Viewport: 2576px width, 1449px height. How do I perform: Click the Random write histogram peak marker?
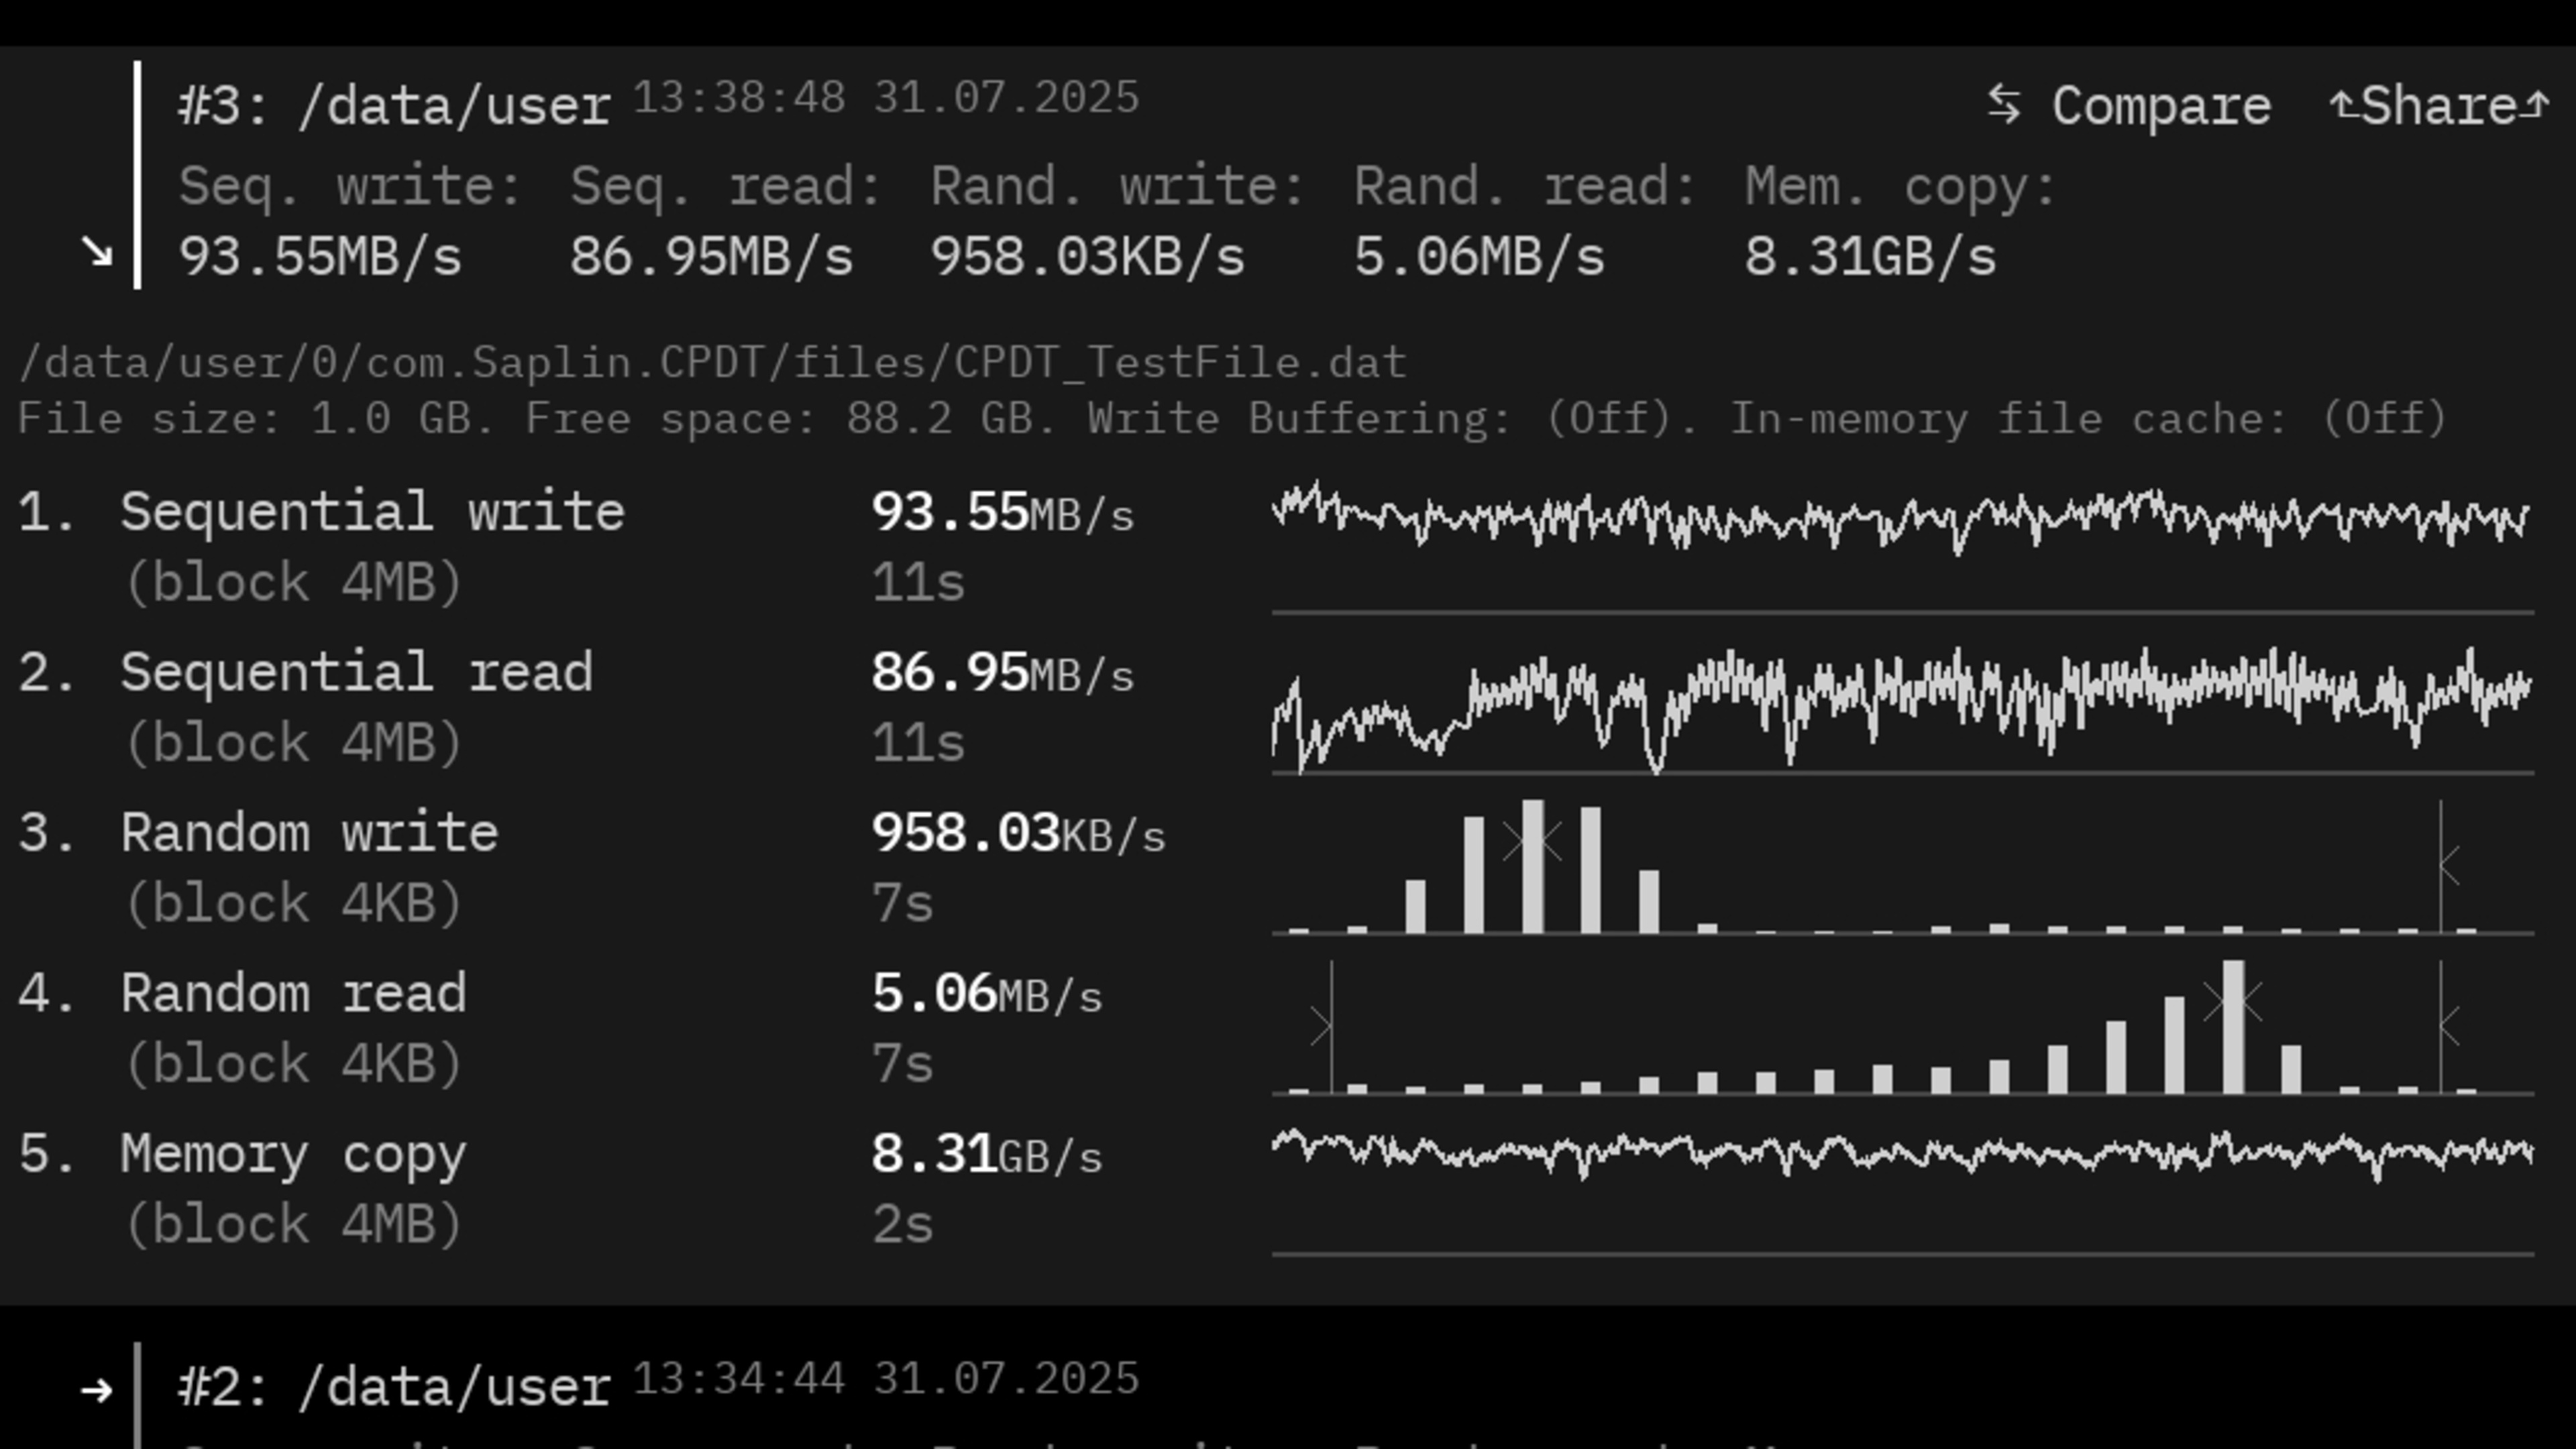1532,842
